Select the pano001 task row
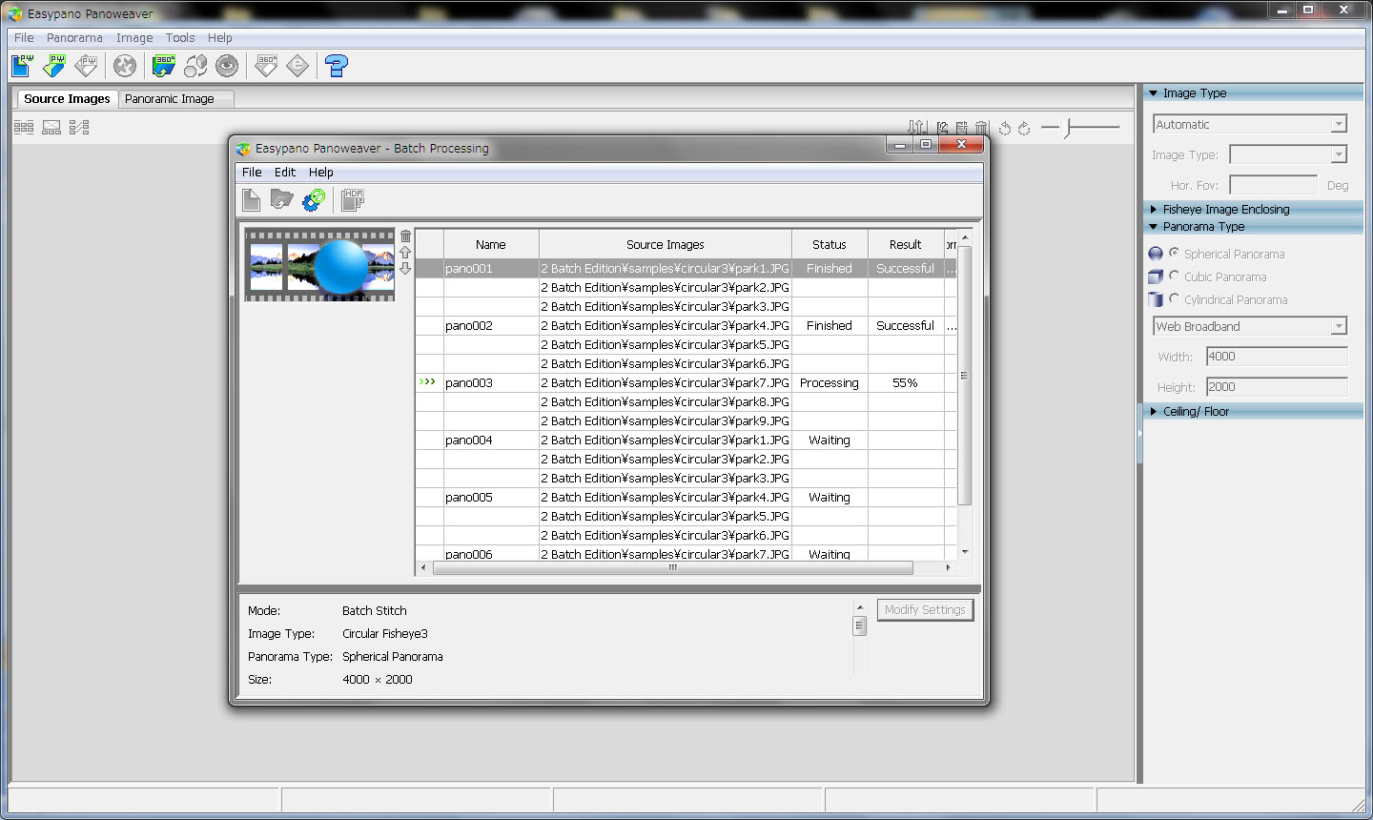The height and width of the screenshot is (820, 1373). coord(686,268)
